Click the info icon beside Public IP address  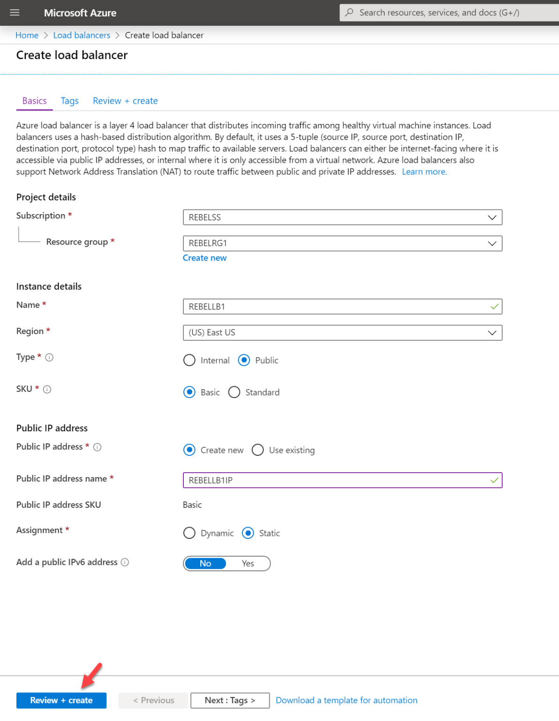pyautogui.click(x=97, y=447)
